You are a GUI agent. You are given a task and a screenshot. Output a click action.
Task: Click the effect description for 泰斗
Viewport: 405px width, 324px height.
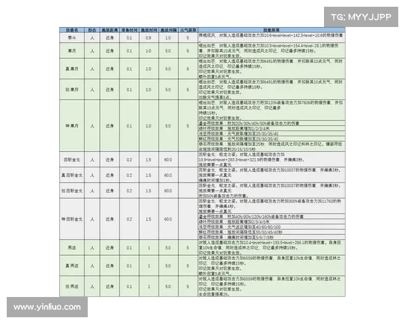pos(271,38)
